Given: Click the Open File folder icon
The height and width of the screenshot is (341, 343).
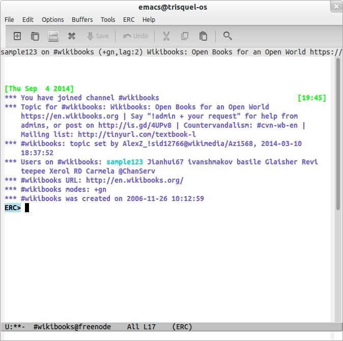Looking at the screenshot, I should [x=35, y=36].
